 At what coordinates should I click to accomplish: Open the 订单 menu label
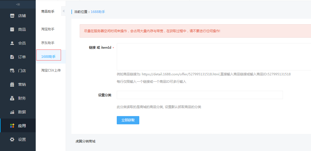[x=22, y=57]
